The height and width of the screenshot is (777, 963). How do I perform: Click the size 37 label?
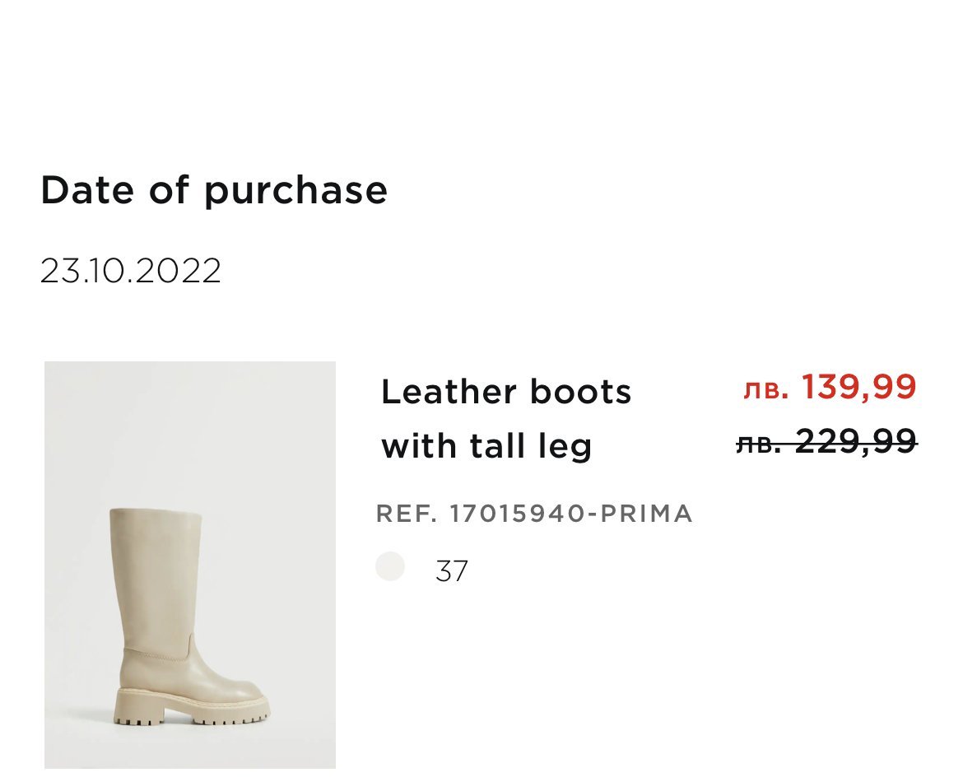point(451,570)
